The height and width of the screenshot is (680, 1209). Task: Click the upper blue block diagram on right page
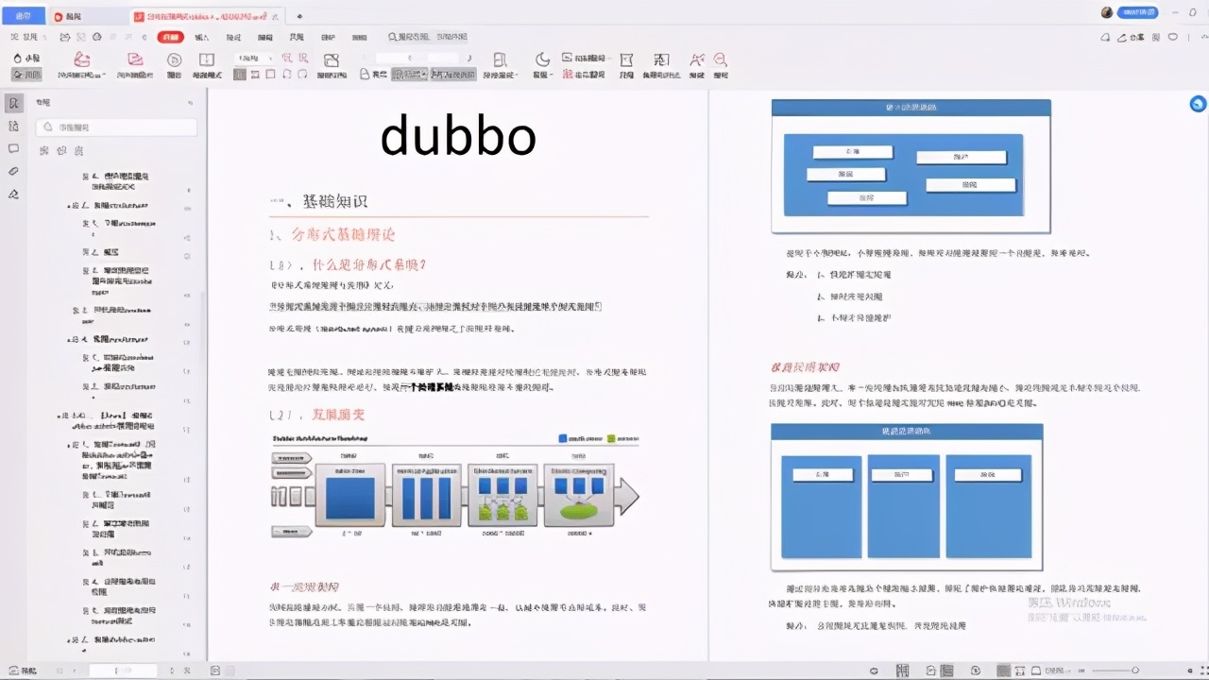[911, 166]
